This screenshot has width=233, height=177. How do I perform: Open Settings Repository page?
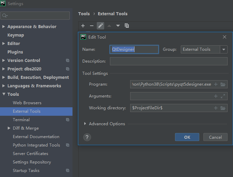[x=32, y=162]
